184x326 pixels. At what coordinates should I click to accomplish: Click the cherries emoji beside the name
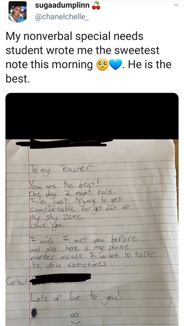(96, 6)
